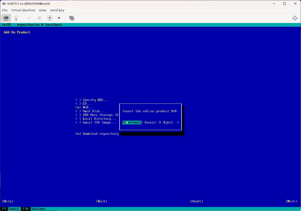301x211 pixels.
Task: Click the 'YaST2 - repositories @ localhost' title
Action: click(x=32, y=25)
